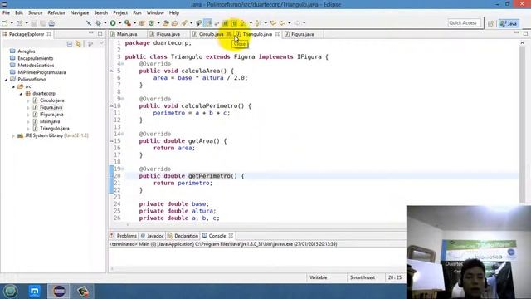Click the Debug bug icon
531x299 pixels.
coord(98,23)
